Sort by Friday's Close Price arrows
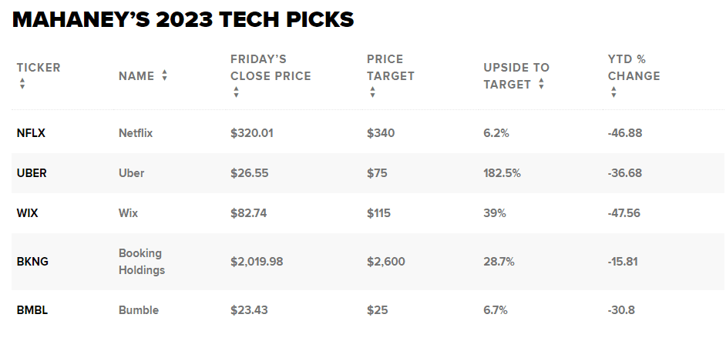Screen dimensions: 726x341 pos(236,92)
